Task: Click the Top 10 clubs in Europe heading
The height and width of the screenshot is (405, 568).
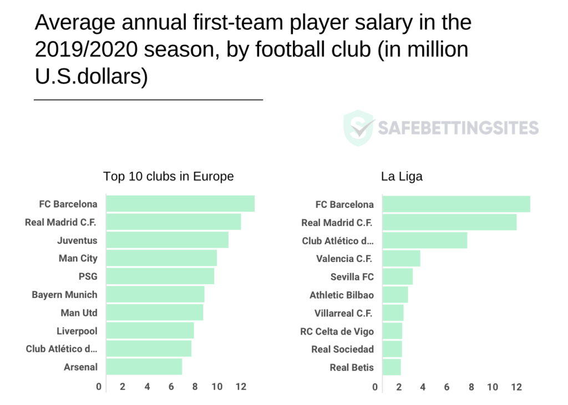Action: 169,176
